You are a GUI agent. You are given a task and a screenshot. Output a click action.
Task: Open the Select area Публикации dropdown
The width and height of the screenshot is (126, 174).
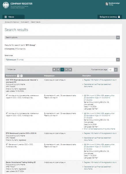coord(62,59)
